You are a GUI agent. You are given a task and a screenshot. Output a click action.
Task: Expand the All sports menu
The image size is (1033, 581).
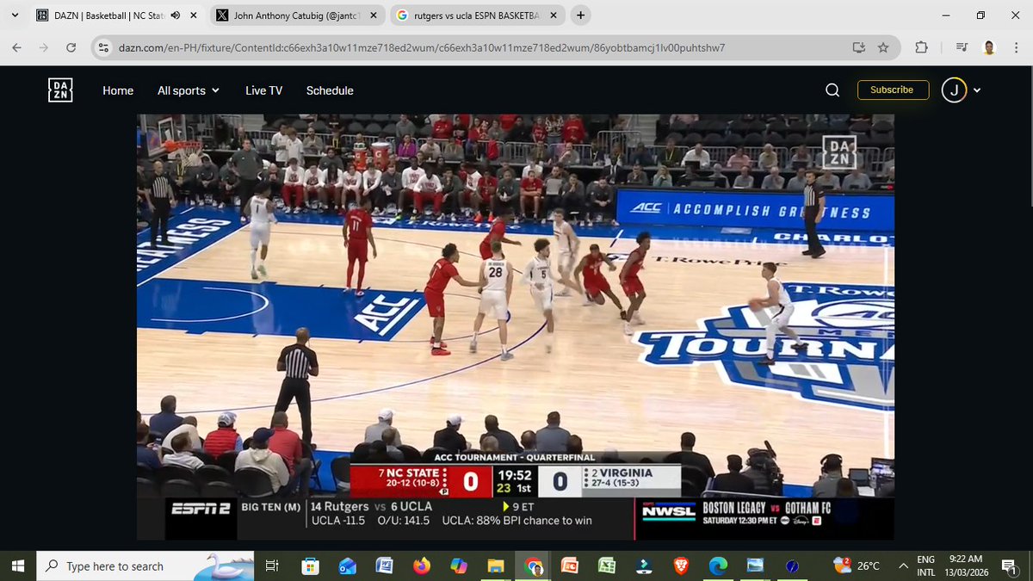189,90
